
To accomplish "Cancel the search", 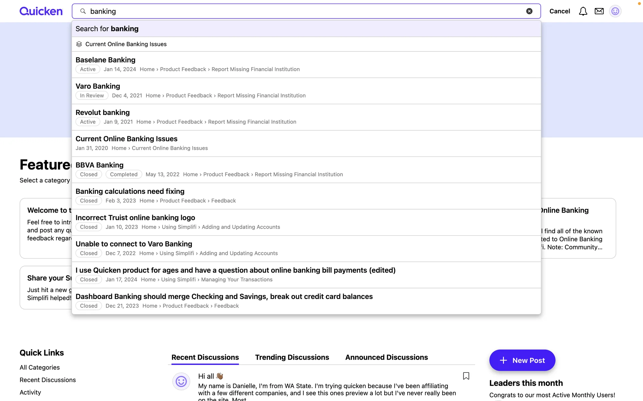I will tap(560, 11).
